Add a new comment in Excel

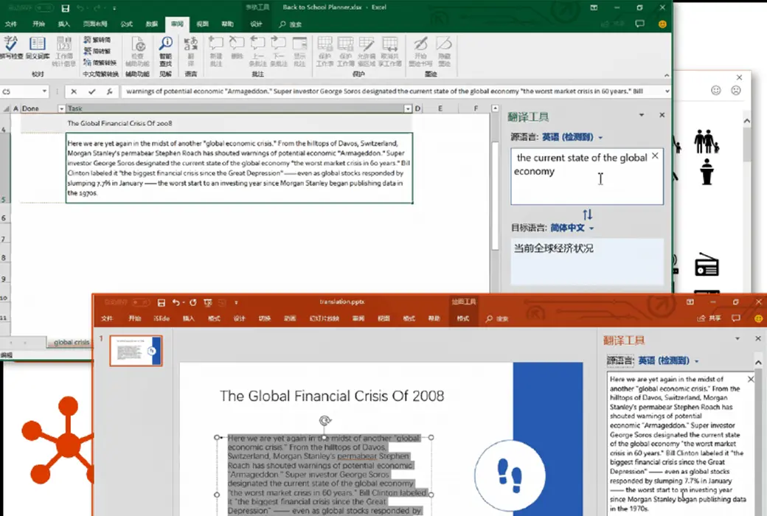click(x=215, y=51)
